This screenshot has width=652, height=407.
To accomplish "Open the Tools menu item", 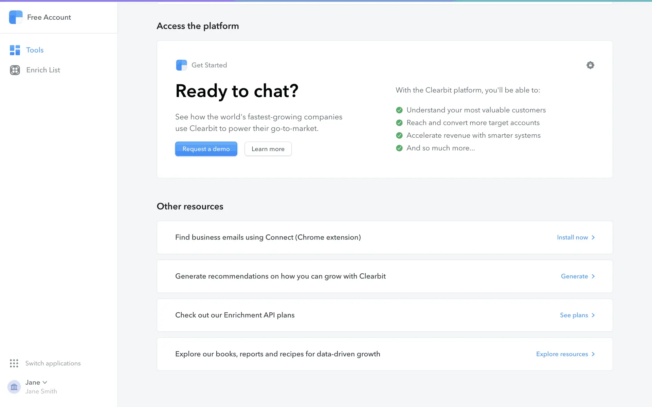I will [35, 50].
